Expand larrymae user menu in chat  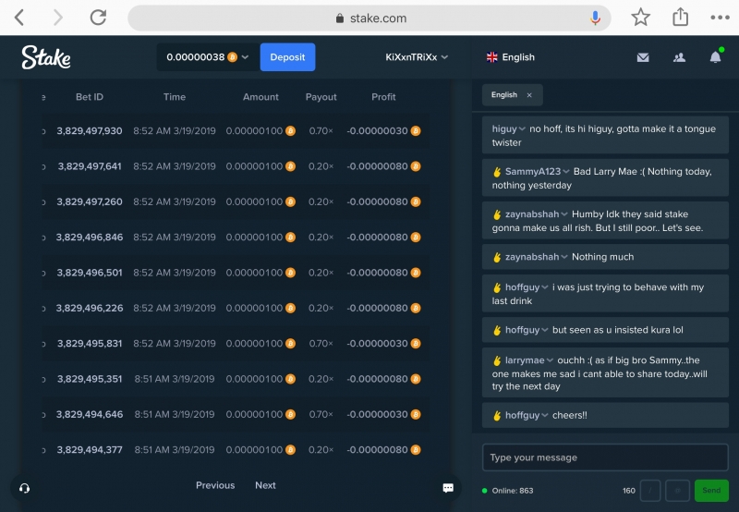(550, 360)
